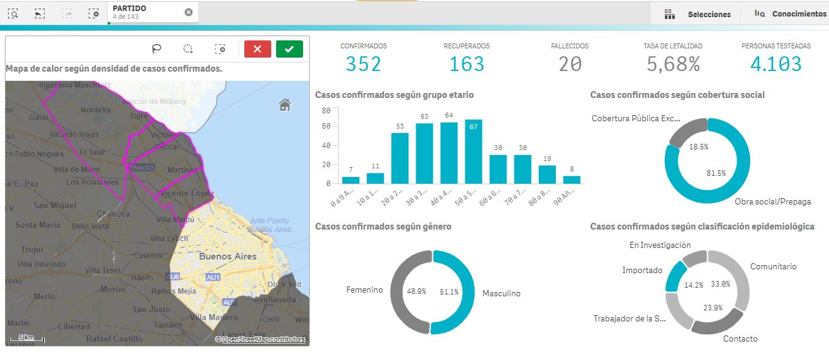The width and height of the screenshot is (829, 352).
Task: Confirm map selection with green checkmark
Action: coord(289,49)
